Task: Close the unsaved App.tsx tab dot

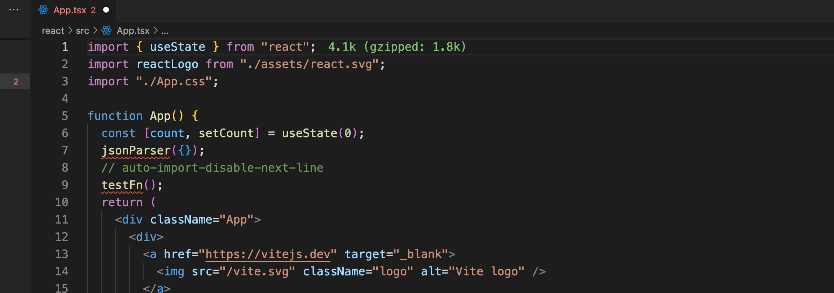Action: point(106,10)
